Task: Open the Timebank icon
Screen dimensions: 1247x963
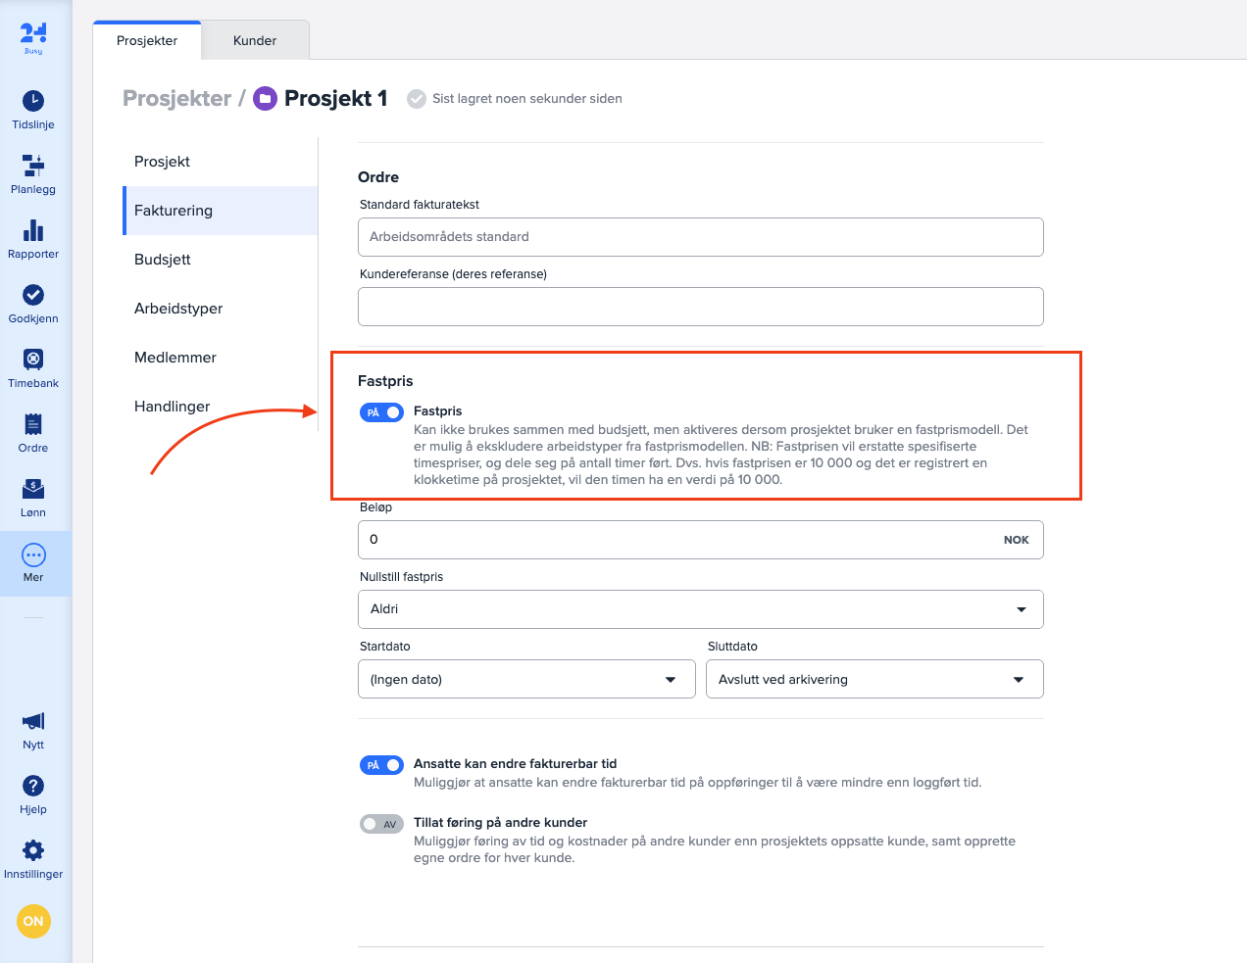Action: click(x=33, y=360)
